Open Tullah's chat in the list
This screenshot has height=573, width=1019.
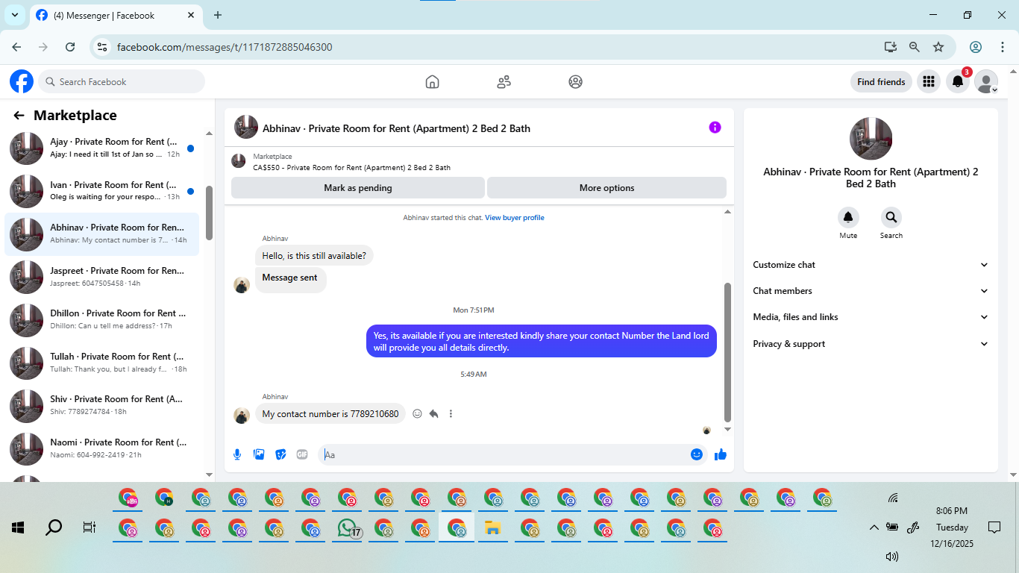(103, 363)
